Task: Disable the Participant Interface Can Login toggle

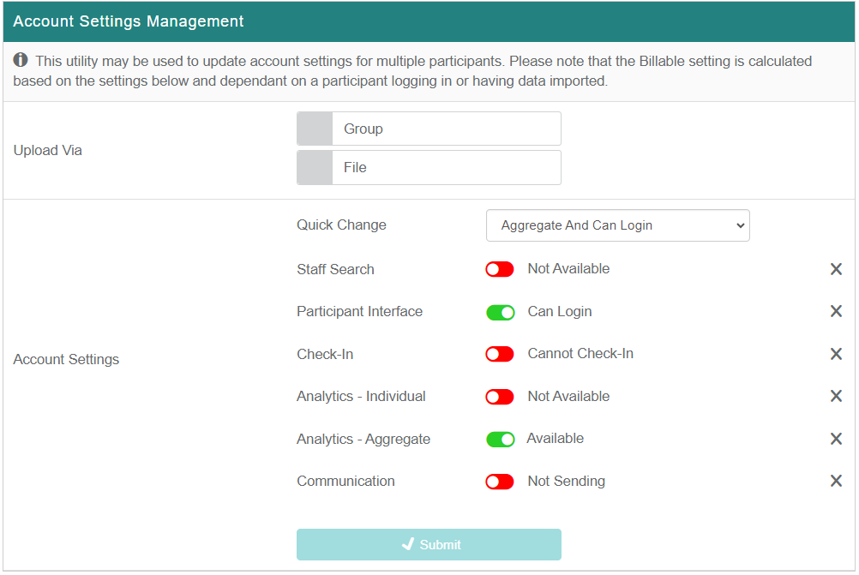Action: click(x=500, y=312)
